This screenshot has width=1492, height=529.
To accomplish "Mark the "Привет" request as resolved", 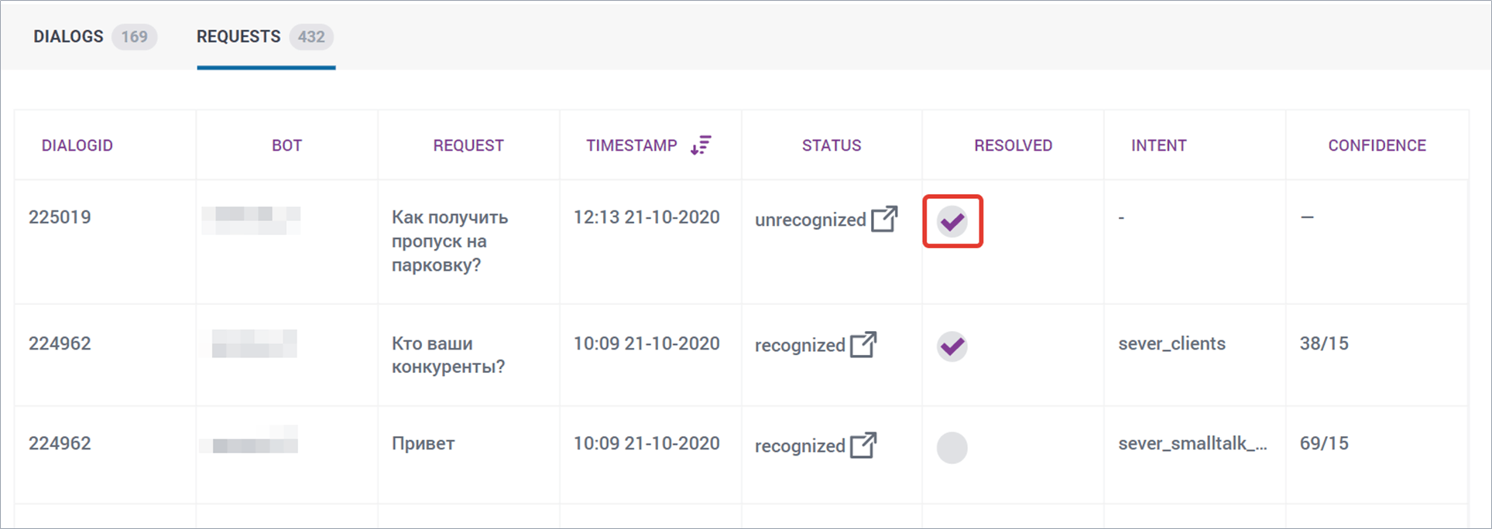I will [952, 447].
